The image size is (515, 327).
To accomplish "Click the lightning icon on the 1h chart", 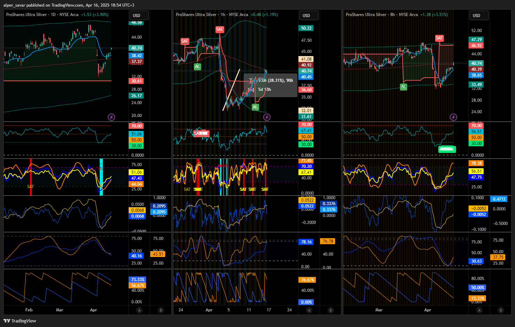I will coord(267,117).
